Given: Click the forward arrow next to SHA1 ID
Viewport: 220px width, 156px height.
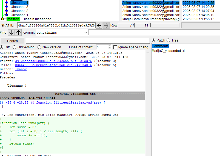Looking at the screenshot, I should [106, 25].
